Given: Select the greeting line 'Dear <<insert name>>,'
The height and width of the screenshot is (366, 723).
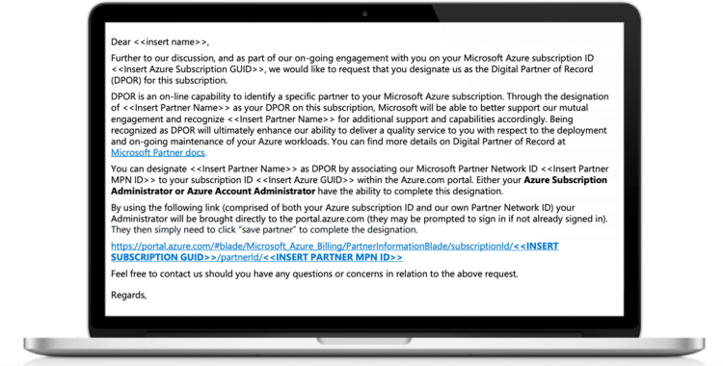Looking at the screenshot, I should tap(159, 42).
